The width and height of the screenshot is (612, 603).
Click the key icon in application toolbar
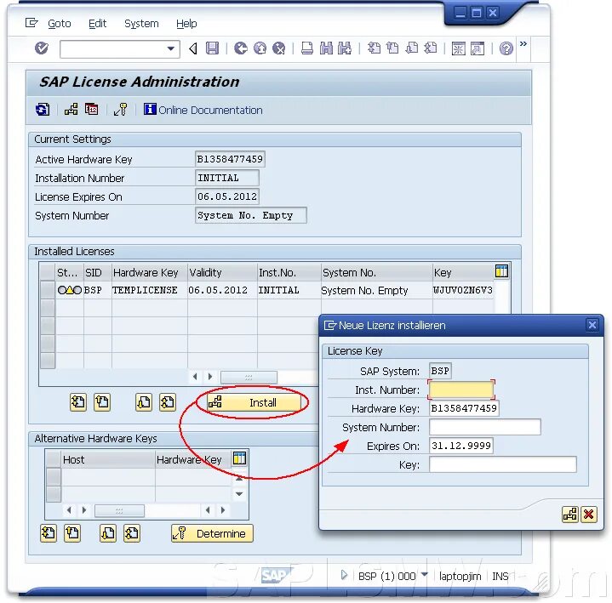(121, 110)
